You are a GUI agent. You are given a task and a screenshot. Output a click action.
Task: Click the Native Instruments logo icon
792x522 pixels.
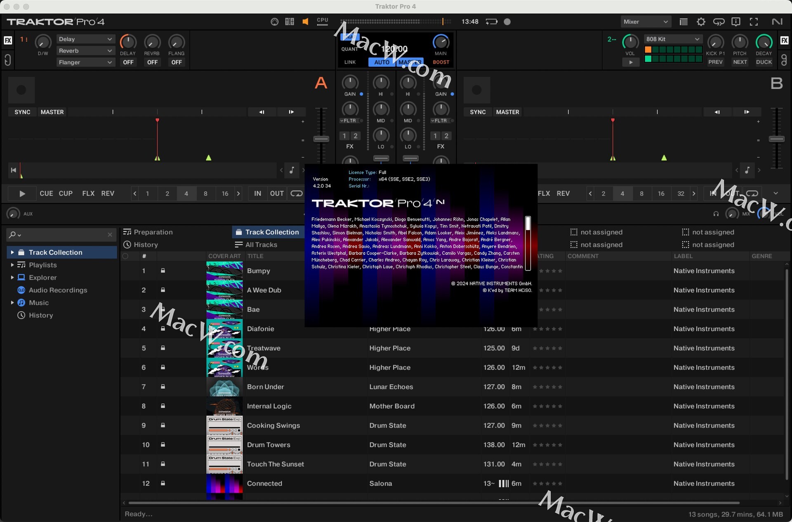(777, 22)
